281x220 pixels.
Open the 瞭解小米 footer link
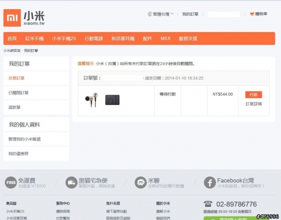click(x=163, y=211)
